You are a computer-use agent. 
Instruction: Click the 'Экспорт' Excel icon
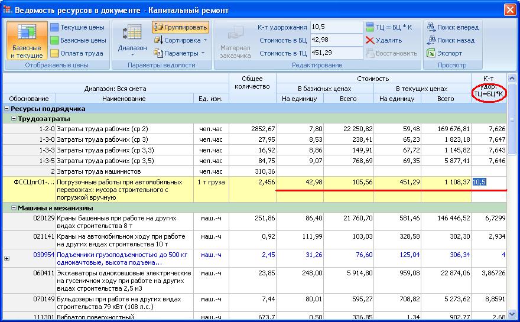click(430, 53)
